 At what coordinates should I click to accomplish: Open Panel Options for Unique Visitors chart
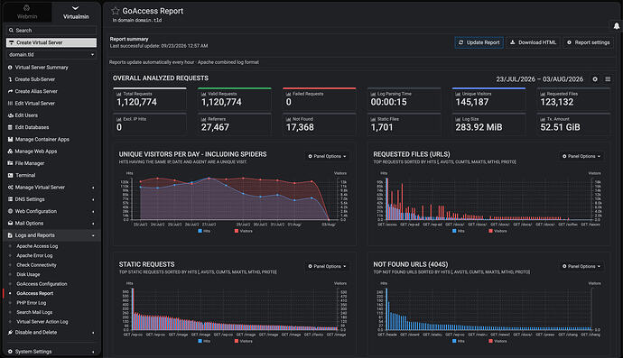click(x=327, y=156)
